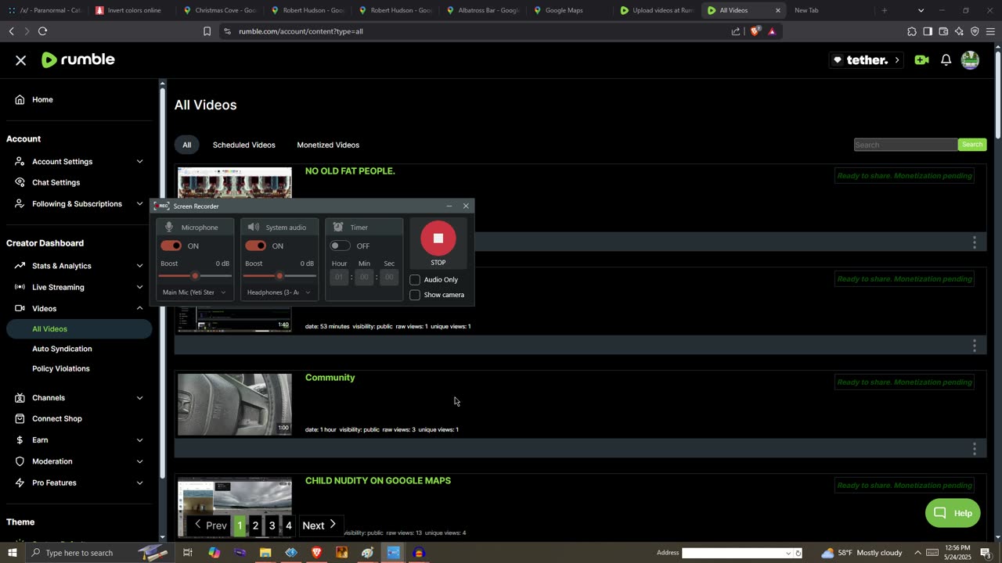Adjust the Microphone boost slider
Viewport: 1002px width, 563px height.
click(x=195, y=276)
